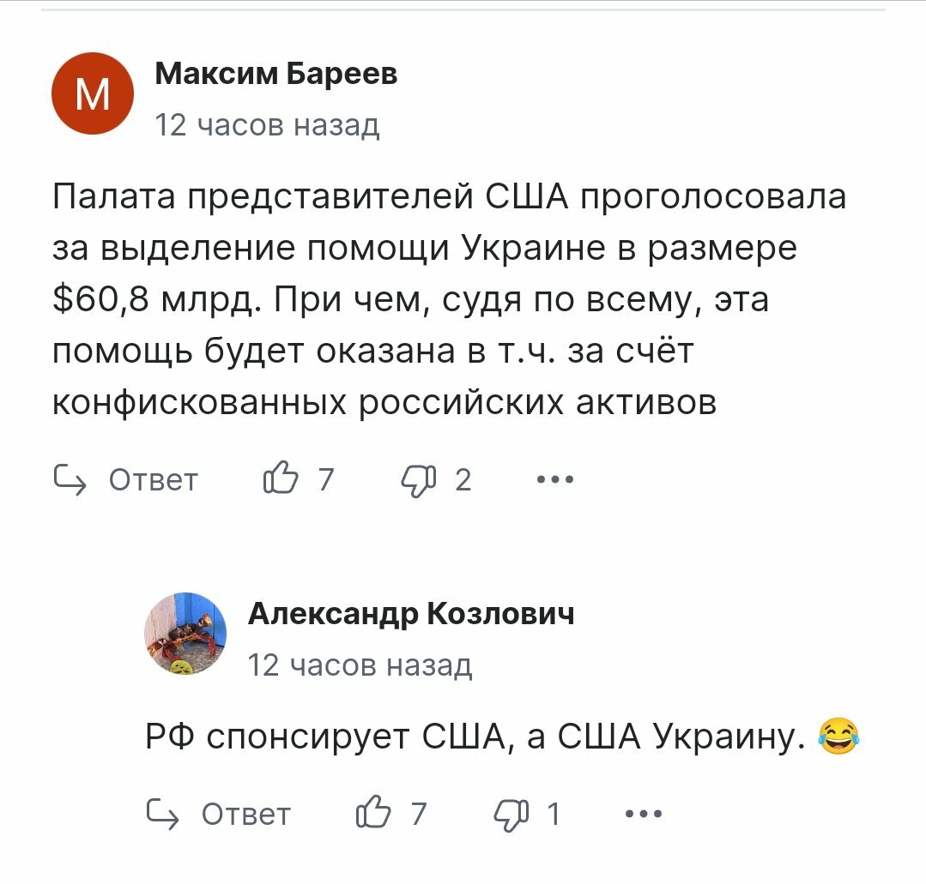
Task: Click the author name Александр Козлович
Action: coord(411,614)
